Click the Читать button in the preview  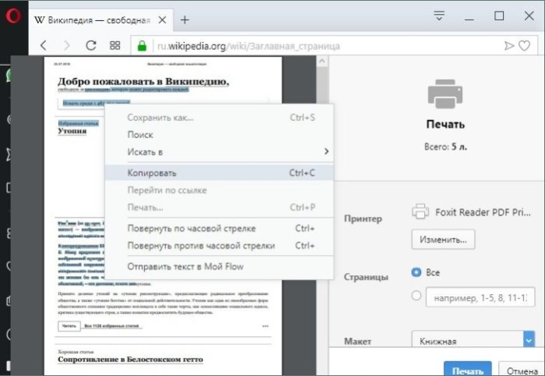(69, 326)
